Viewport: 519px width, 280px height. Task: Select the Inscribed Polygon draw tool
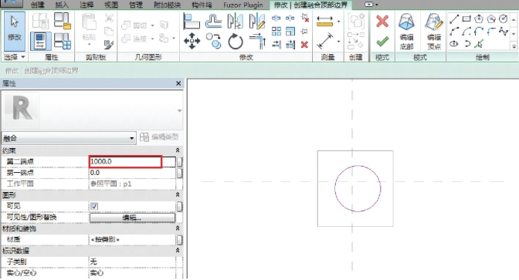coord(479,19)
